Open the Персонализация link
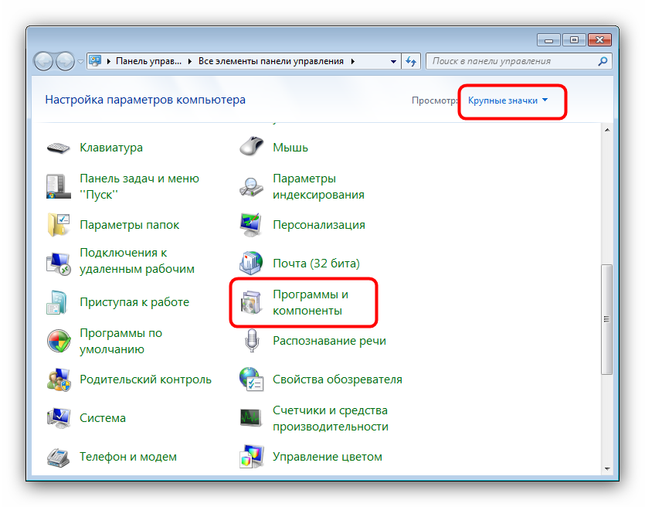 [x=319, y=225]
